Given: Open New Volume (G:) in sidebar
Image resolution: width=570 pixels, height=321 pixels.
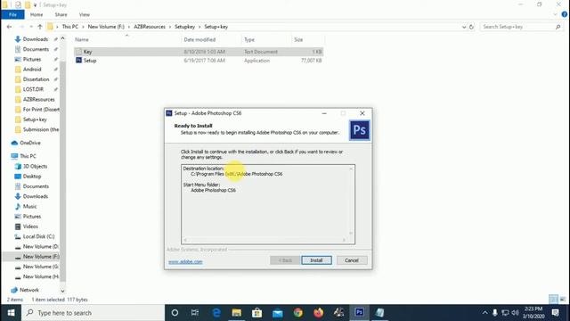Looking at the screenshot, I should [40, 267].
